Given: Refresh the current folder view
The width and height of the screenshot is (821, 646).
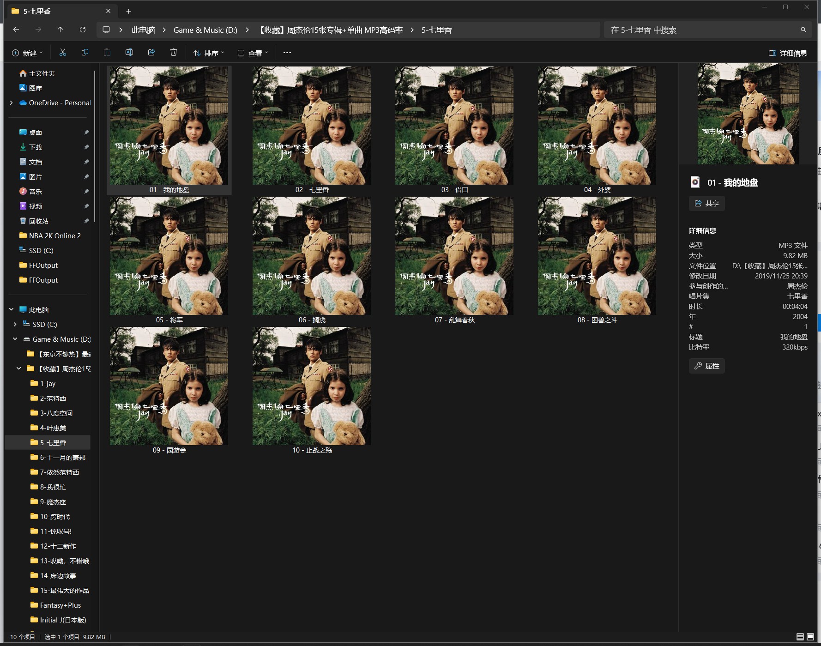Looking at the screenshot, I should [83, 30].
